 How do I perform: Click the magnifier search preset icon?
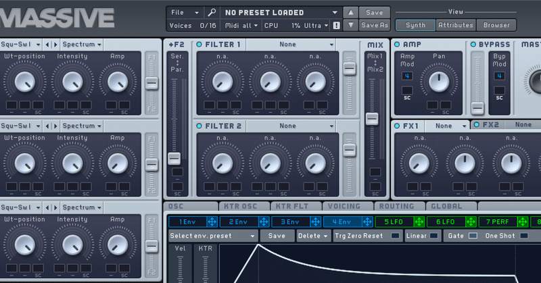click(212, 12)
